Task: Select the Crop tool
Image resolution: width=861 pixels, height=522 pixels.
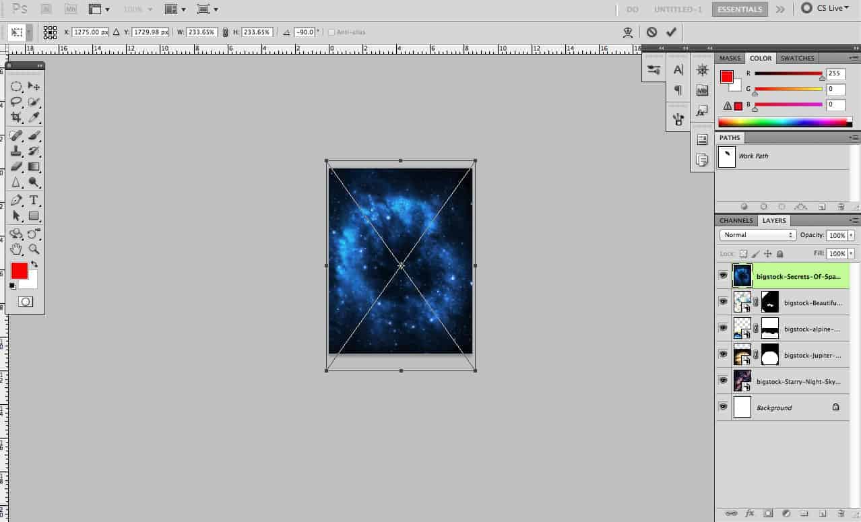Action: coord(16,118)
